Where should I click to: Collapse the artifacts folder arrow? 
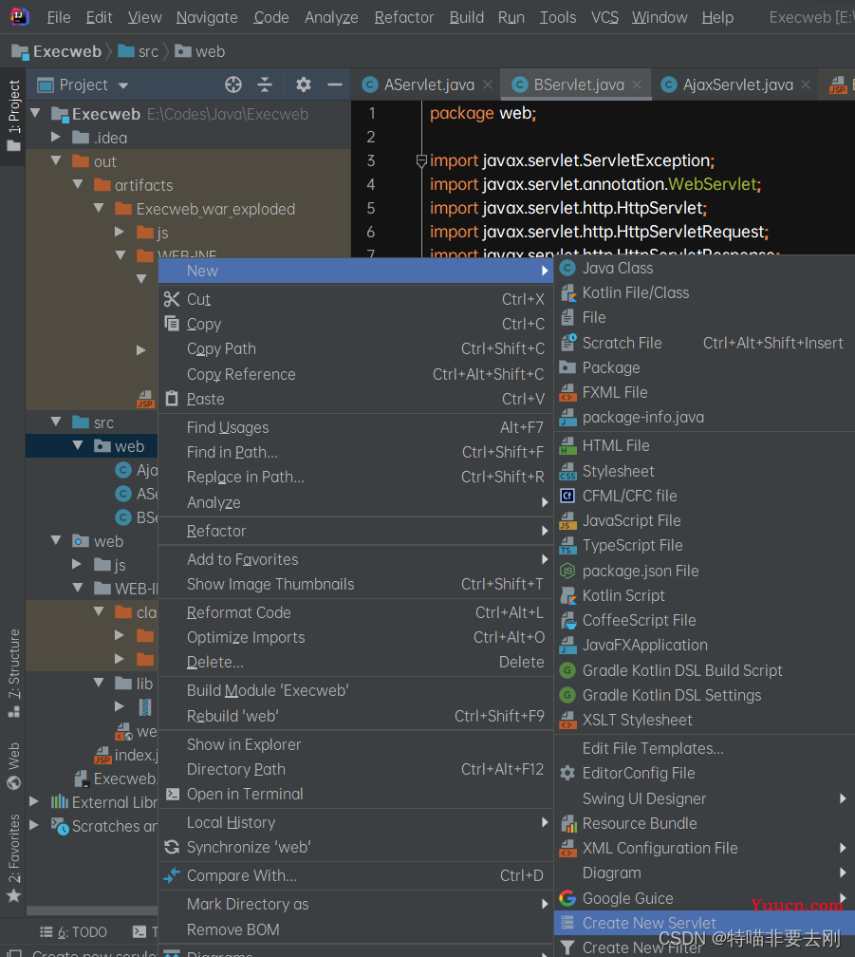click(78, 184)
